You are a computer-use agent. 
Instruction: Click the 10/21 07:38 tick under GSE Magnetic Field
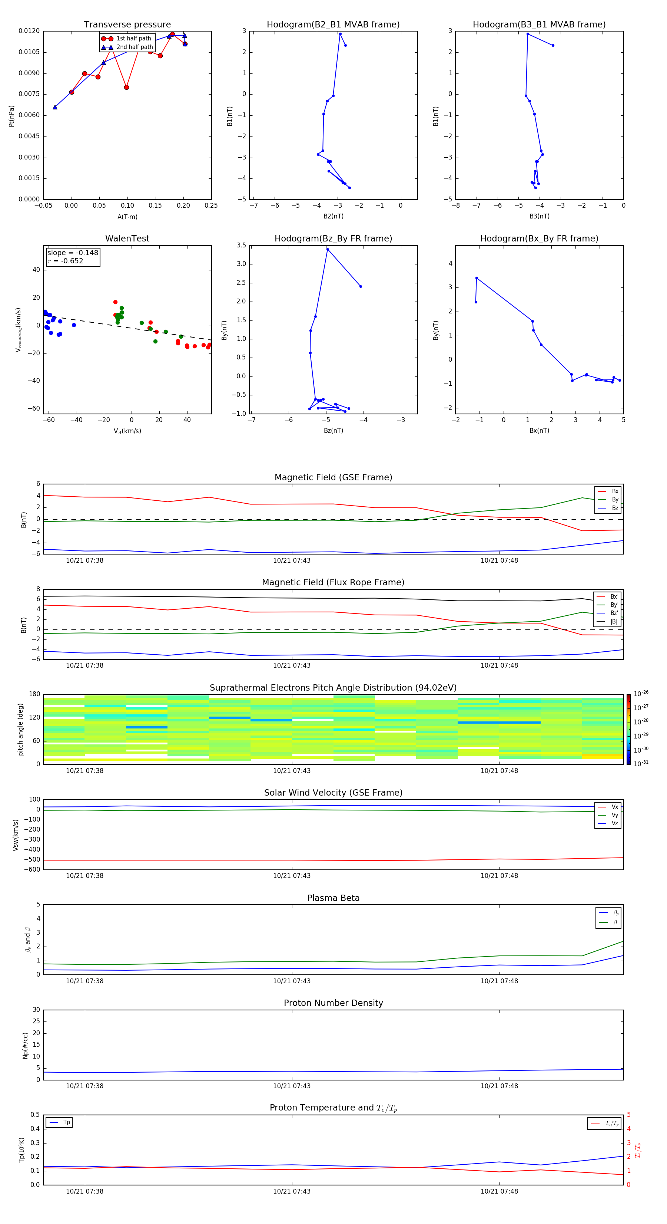pyautogui.click(x=84, y=561)
